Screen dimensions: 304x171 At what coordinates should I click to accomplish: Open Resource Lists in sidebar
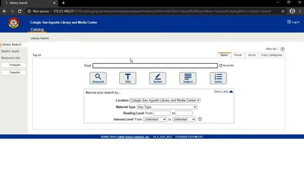point(10,58)
